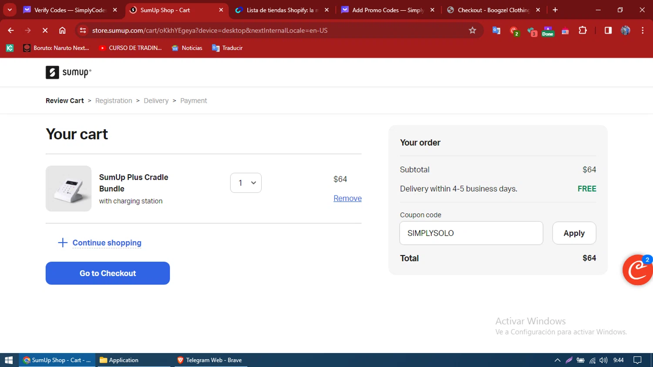Open the Google Translate extension icon

tap(496, 30)
